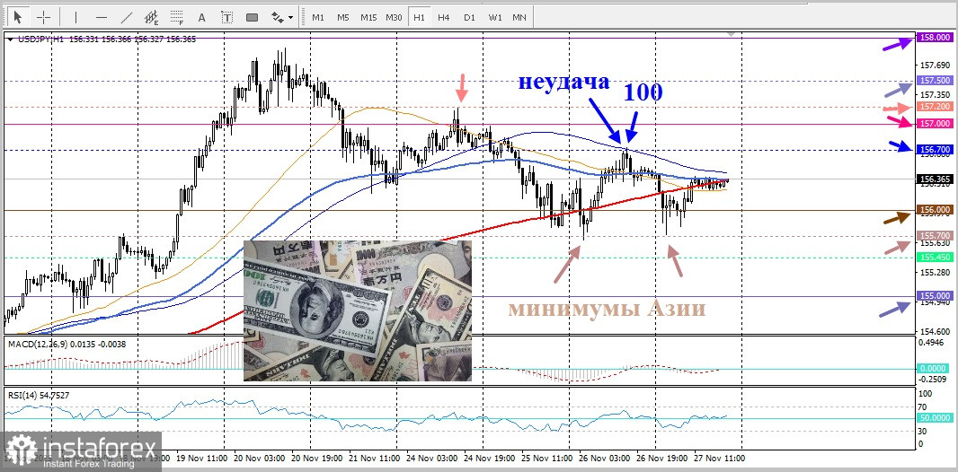958x472 pixels.
Task: Choose the horizontal line drawing tool
Action: coord(102,17)
